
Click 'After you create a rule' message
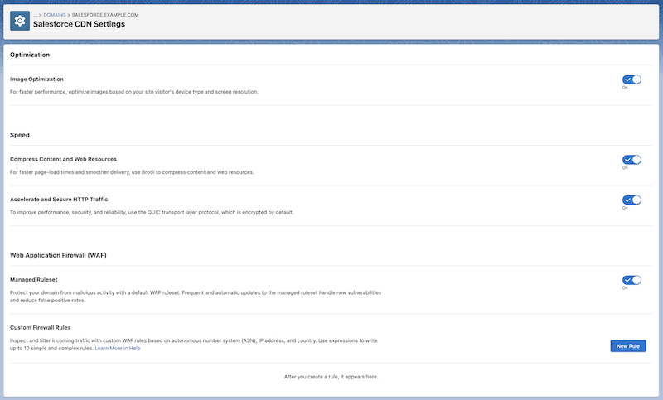point(331,377)
